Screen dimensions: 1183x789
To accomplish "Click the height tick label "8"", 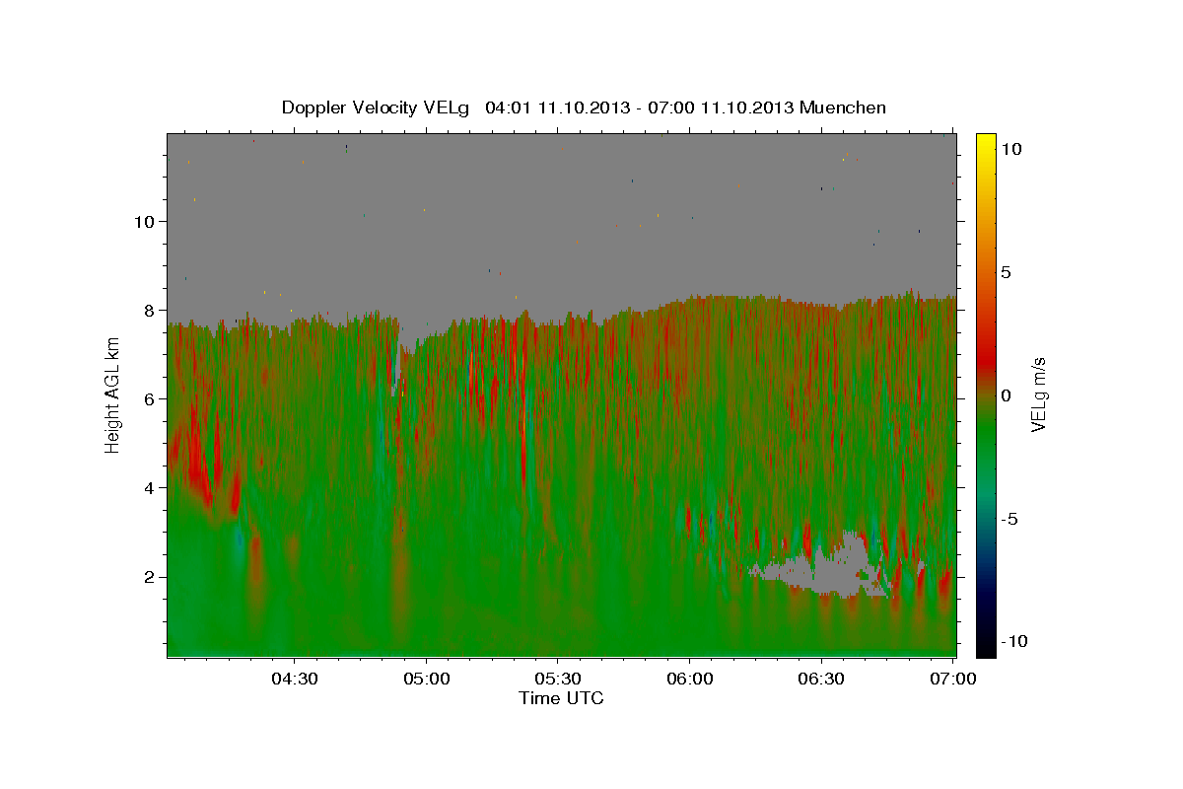I will point(151,310).
